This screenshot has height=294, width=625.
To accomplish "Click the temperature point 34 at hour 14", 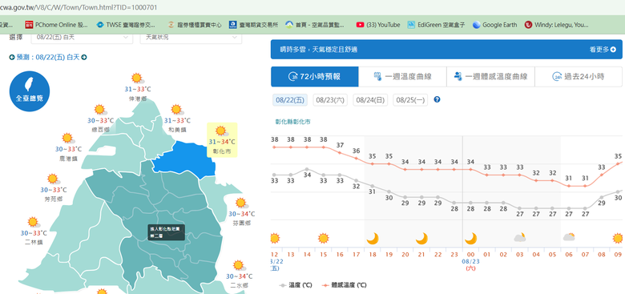I will click(x=307, y=169).
